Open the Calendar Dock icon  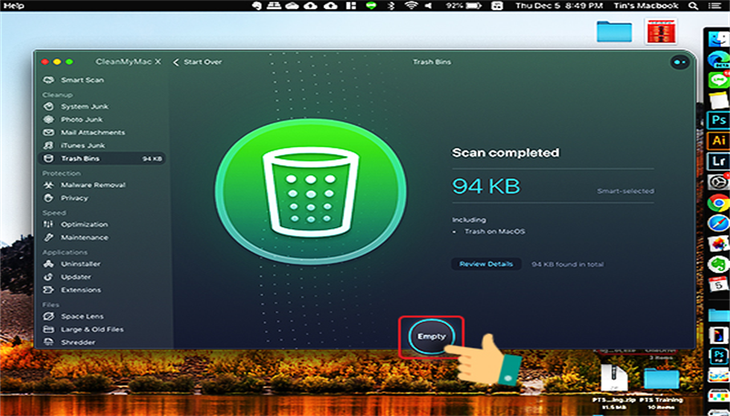pyautogui.click(x=718, y=285)
